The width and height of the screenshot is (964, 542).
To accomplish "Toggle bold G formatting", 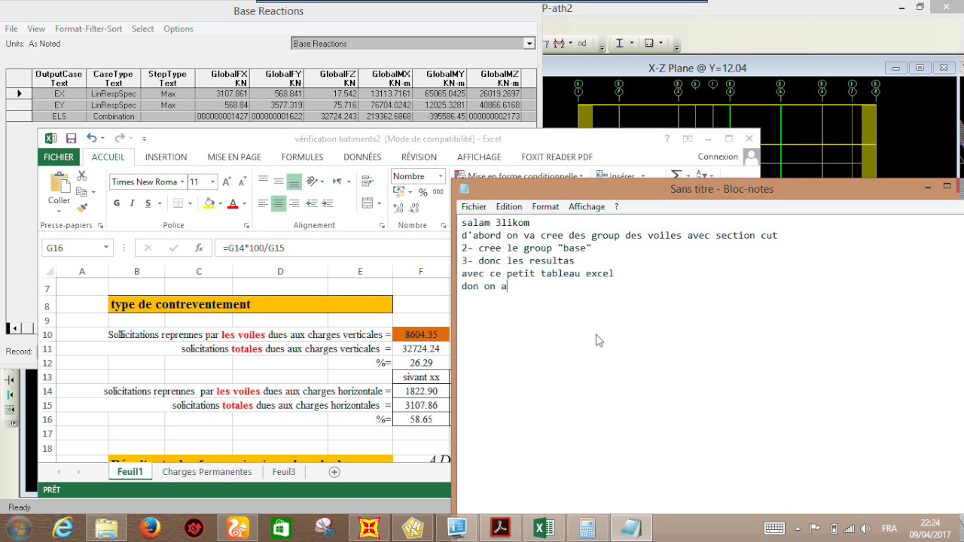I will point(117,203).
